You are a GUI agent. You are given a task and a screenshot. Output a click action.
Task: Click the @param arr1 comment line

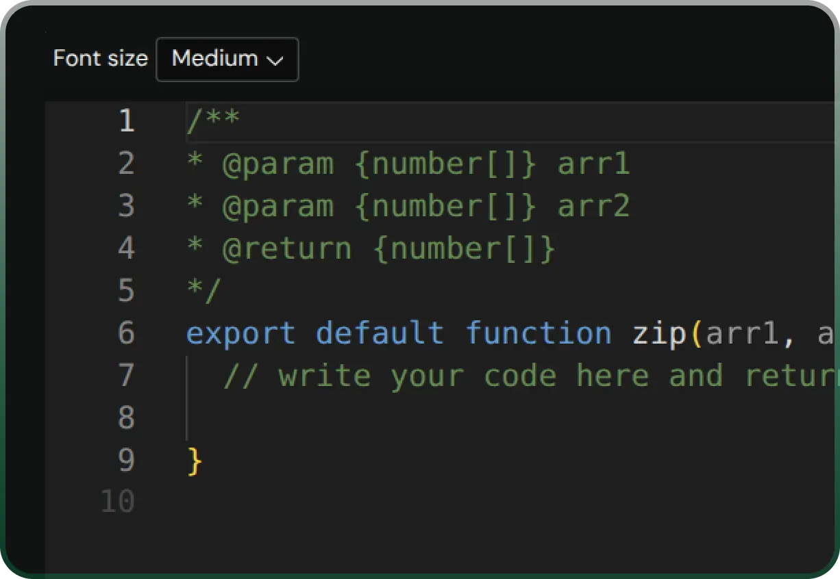[408, 163]
